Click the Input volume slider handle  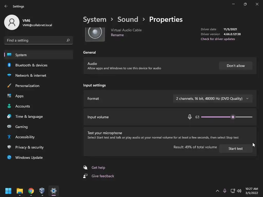click(233, 117)
